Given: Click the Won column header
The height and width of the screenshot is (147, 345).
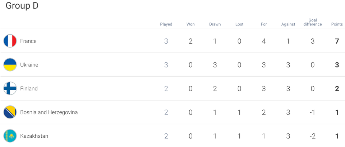Looking at the screenshot, I should coord(190,24).
